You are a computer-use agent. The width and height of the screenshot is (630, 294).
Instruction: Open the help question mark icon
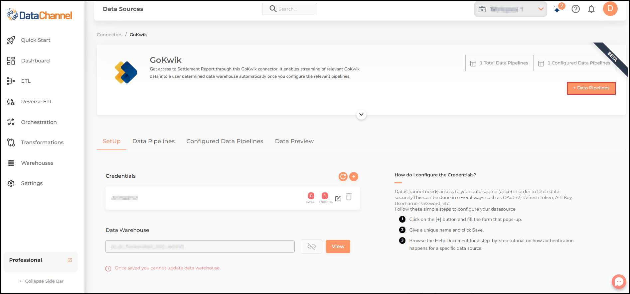tap(576, 9)
